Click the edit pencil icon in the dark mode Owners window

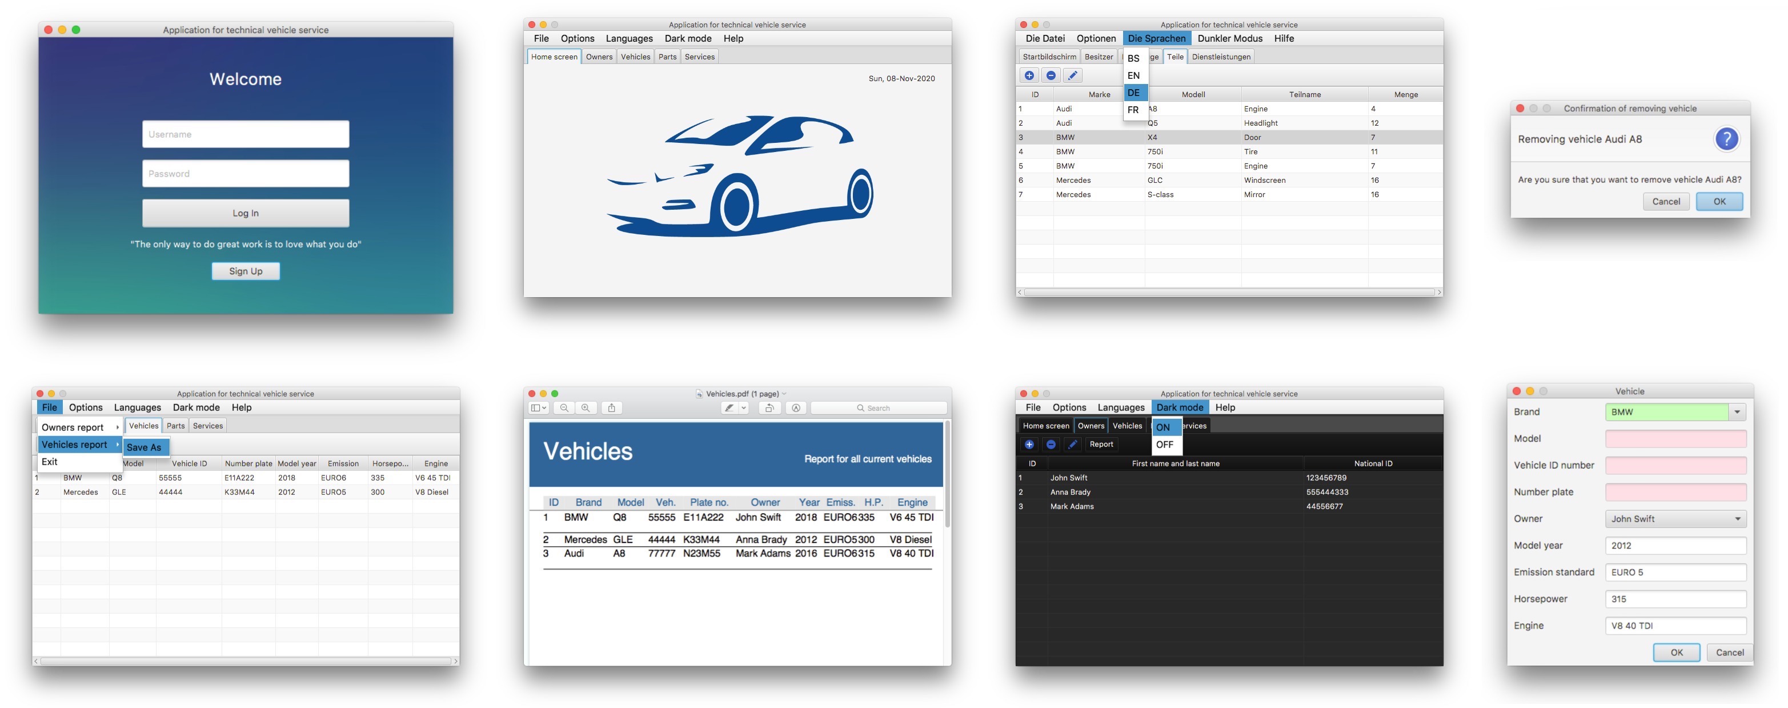click(1072, 444)
